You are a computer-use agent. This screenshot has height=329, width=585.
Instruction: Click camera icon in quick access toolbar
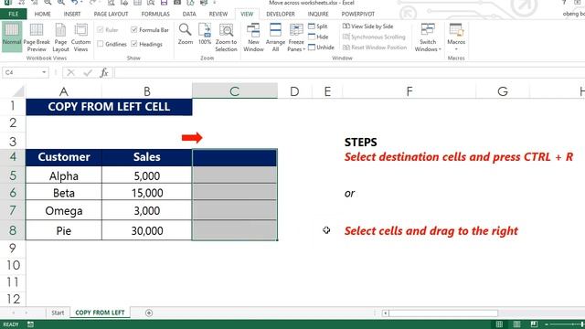177,3
